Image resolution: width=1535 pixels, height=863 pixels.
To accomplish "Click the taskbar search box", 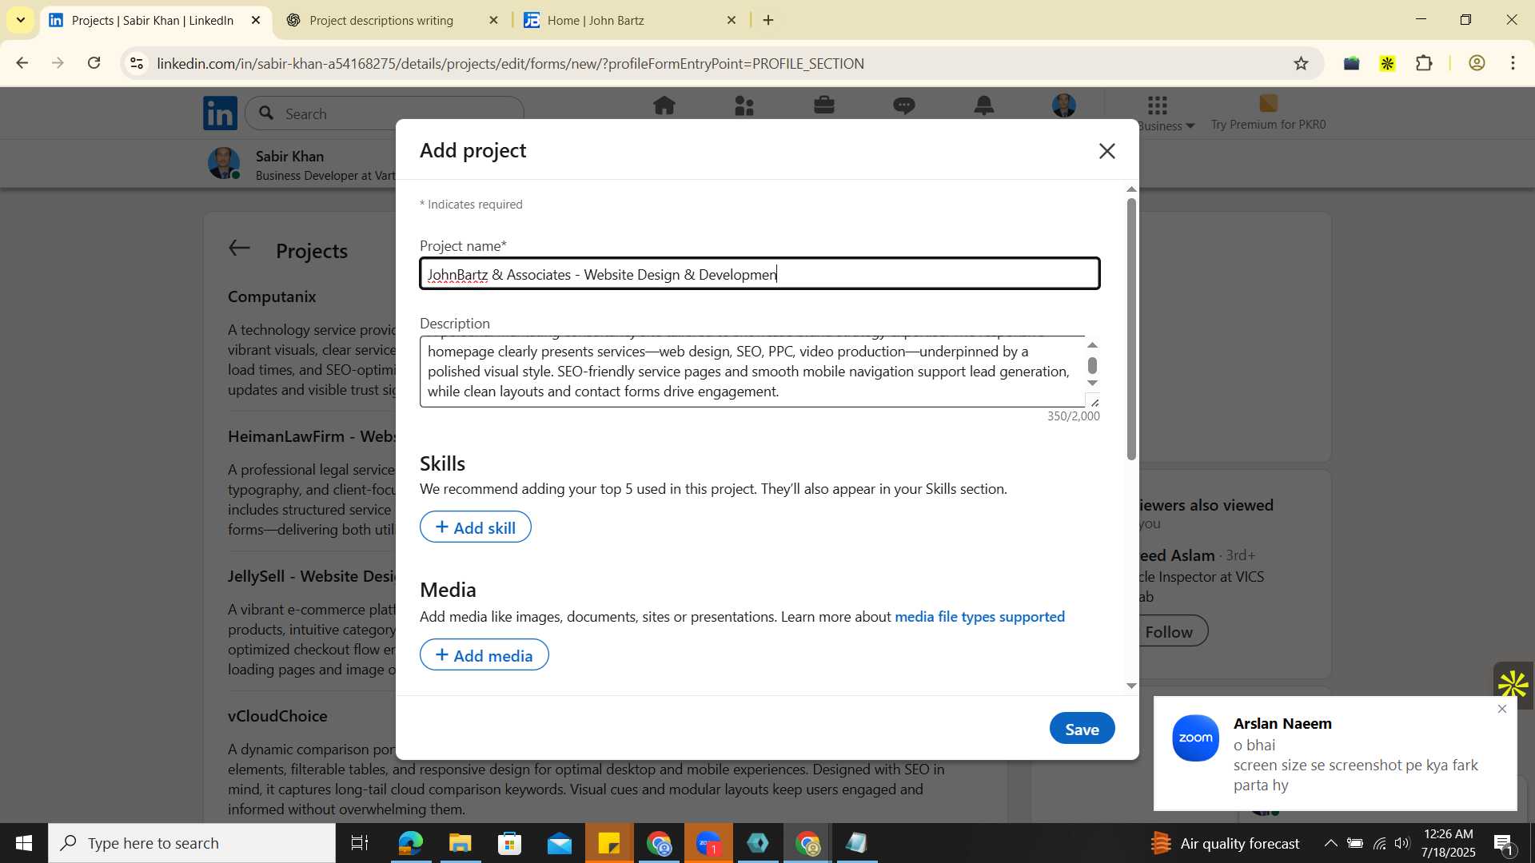I will coord(192,843).
